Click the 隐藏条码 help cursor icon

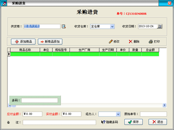coord(103,122)
